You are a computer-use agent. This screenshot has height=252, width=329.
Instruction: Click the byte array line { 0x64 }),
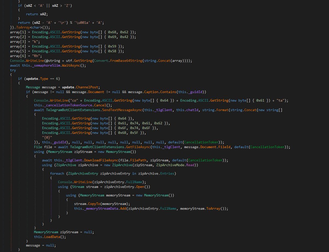coord(88,119)
